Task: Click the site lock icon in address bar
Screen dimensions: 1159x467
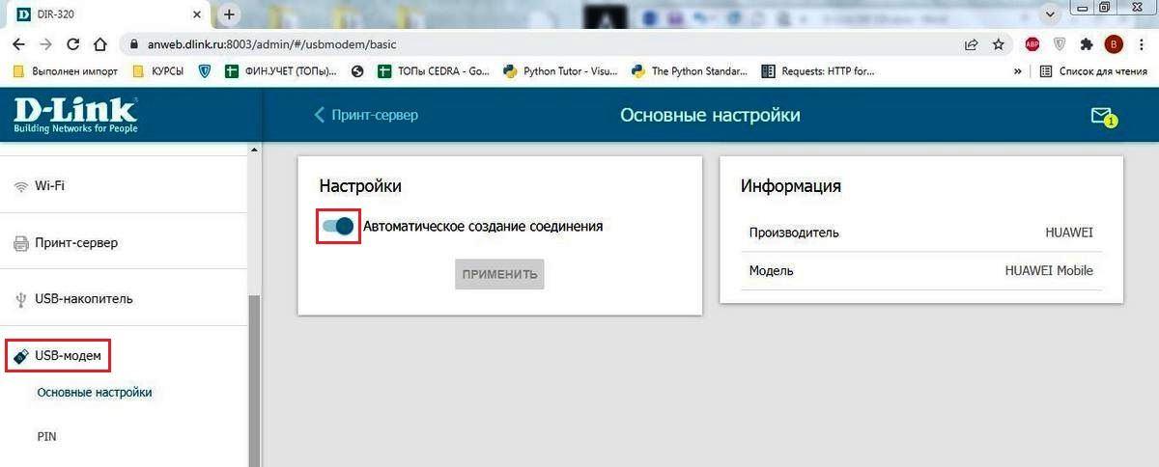Action: [133, 44]
